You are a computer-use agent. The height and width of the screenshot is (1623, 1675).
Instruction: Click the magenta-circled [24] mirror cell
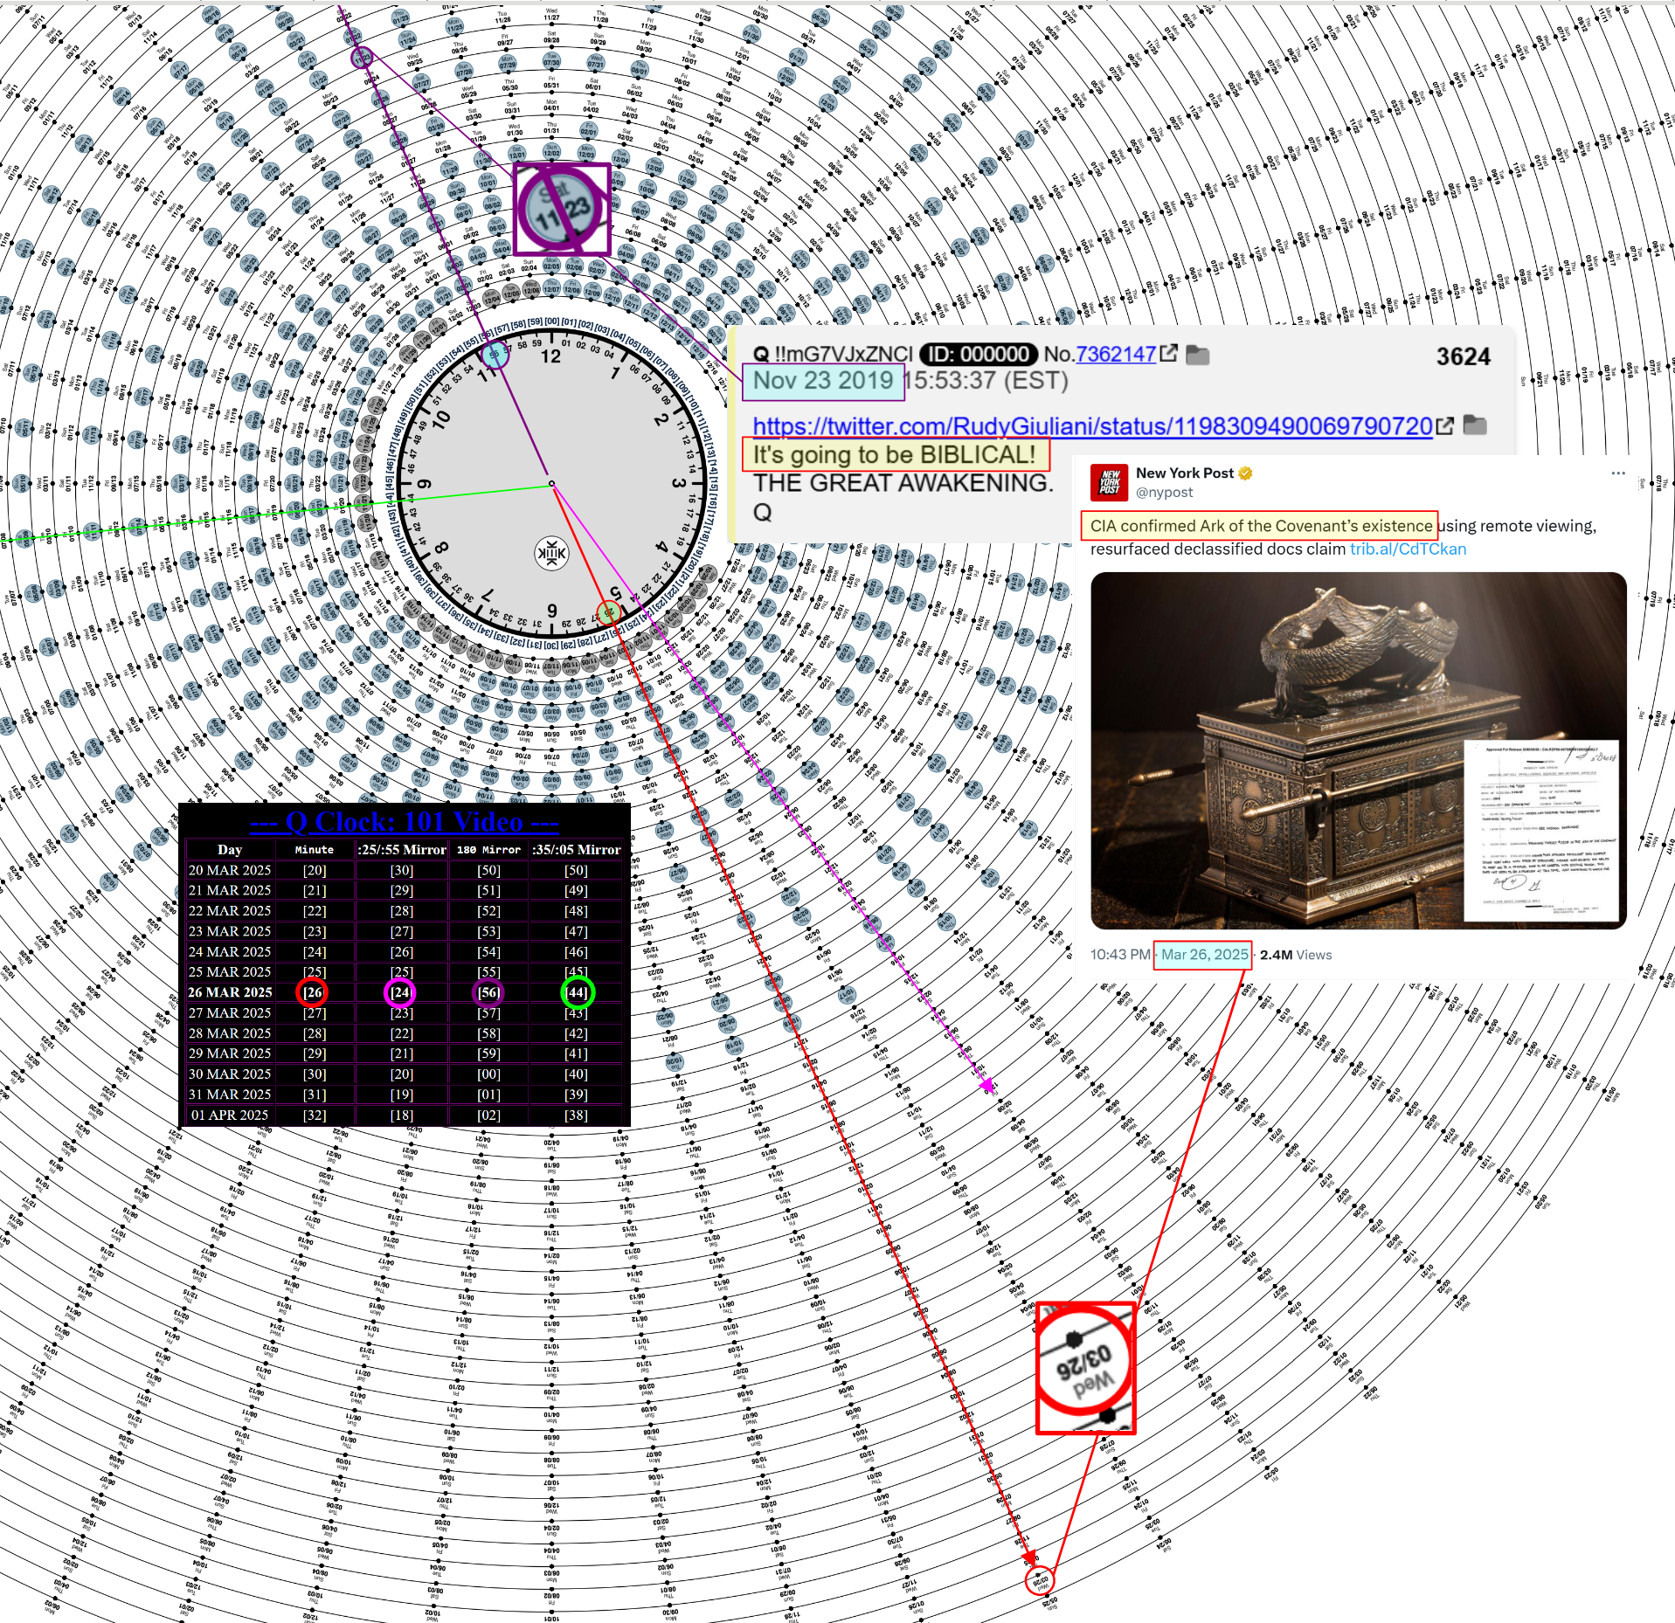400,992
